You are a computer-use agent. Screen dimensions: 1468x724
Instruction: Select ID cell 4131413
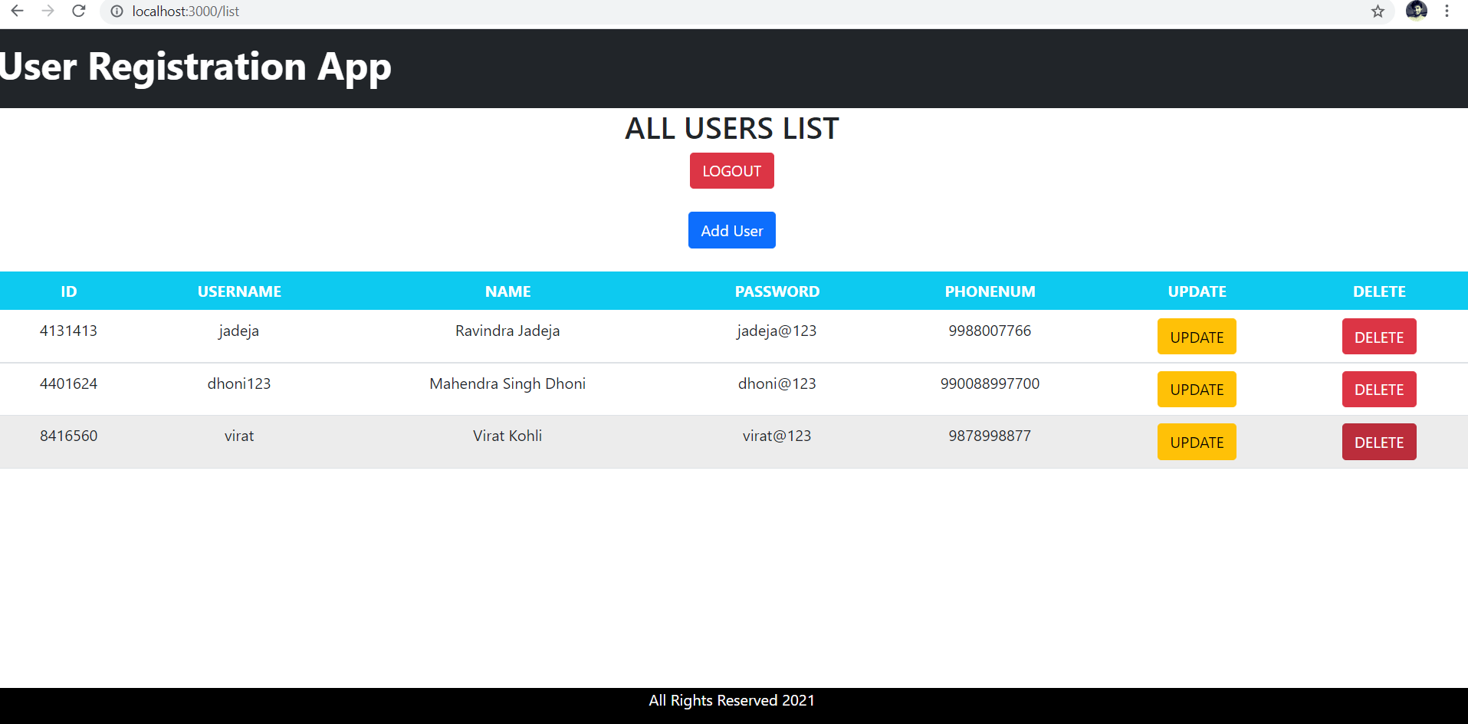point(68,331)
